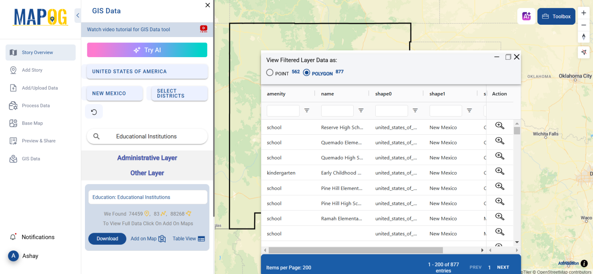The height and width of the screenshot is (274, 593).
Task: Open the Toolbox panel
Action: point(556,16)
